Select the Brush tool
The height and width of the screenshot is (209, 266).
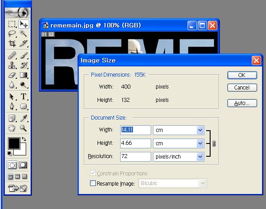(x=23, y=55)
